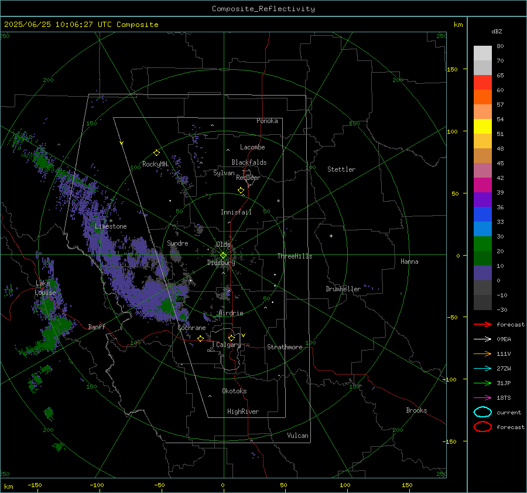
Task: Click the green echo cell near Cochrane
Action: pos(167,306)
